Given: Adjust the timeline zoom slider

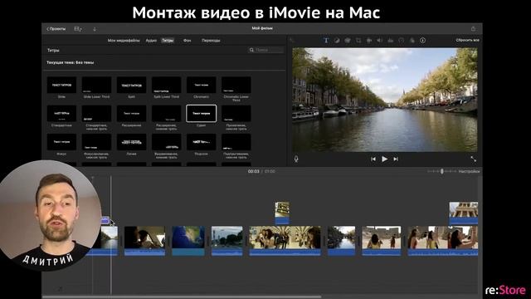Looking at the screenshot, I should (441, 171).
